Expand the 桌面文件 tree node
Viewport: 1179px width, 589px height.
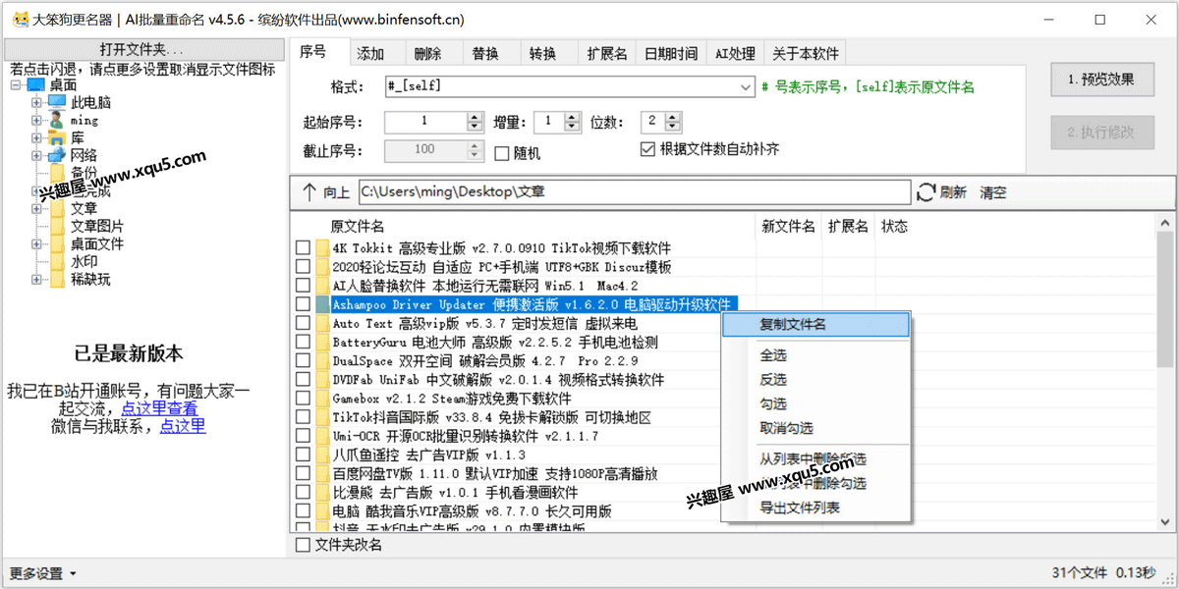(x=36, y=243)
